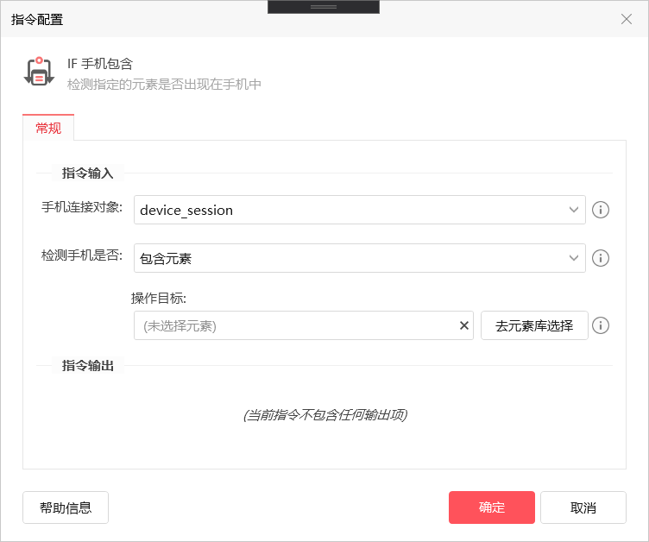649x542 pixels.
Task: Switch to the 常规 tab
Action: (48, 128)
